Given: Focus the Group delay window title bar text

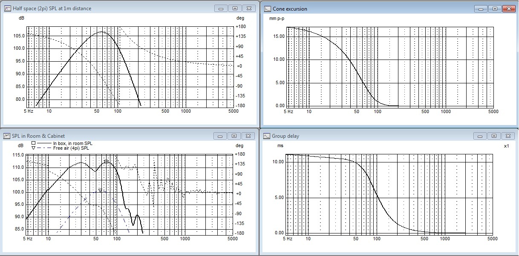Looking at the screenshot, I should (285, 136).
